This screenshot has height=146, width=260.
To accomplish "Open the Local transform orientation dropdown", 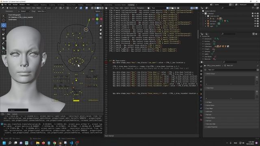I will pyautogui.click(x=49, y=8).
